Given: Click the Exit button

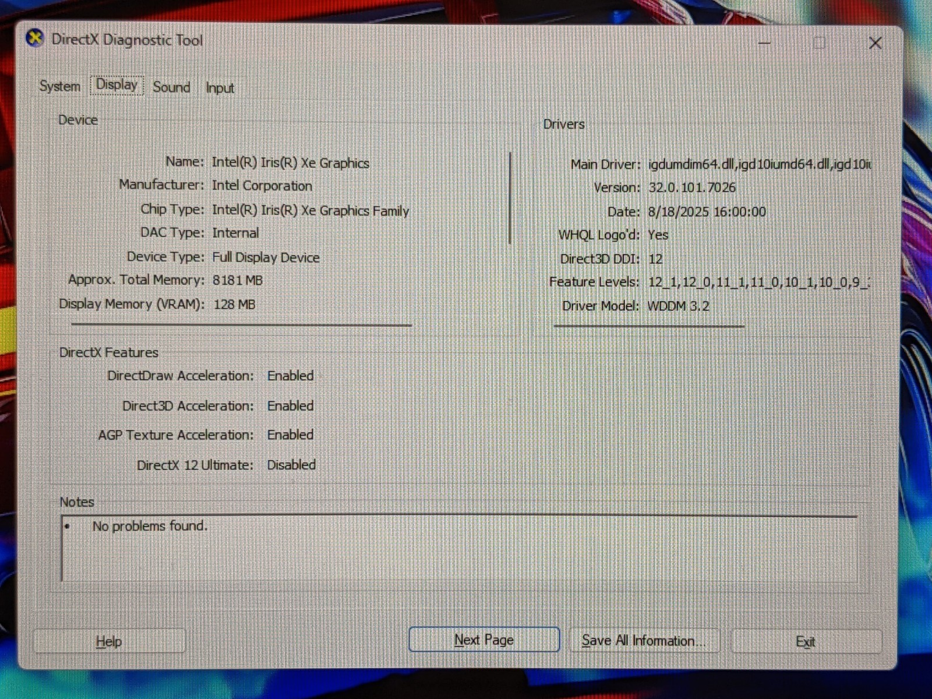Looking at the screenshot, I should pyautogui.click(x=806, y=641).
